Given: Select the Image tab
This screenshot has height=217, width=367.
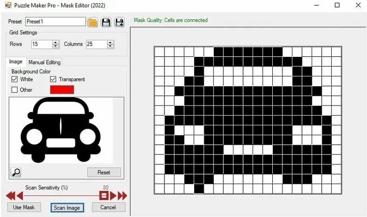Looking at the screenshot, I should pyautogui.click(x=16, y=62).
